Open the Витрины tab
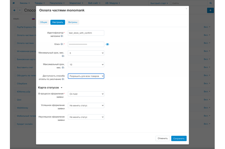 pyautogui.click(x=73, y=22)
